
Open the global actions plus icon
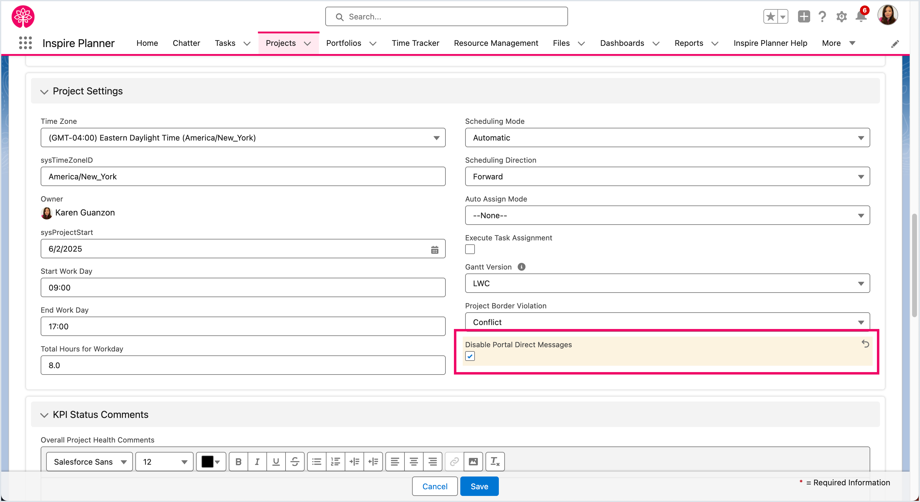point(803,16)
